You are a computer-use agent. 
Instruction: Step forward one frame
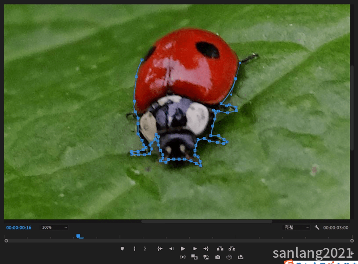click(195, 249)
